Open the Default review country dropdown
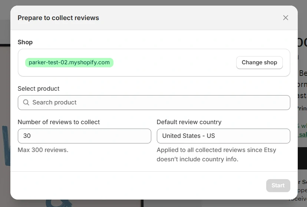Image resolution: width=307 pixels, height=207 pixels. [x=224, y=136]
